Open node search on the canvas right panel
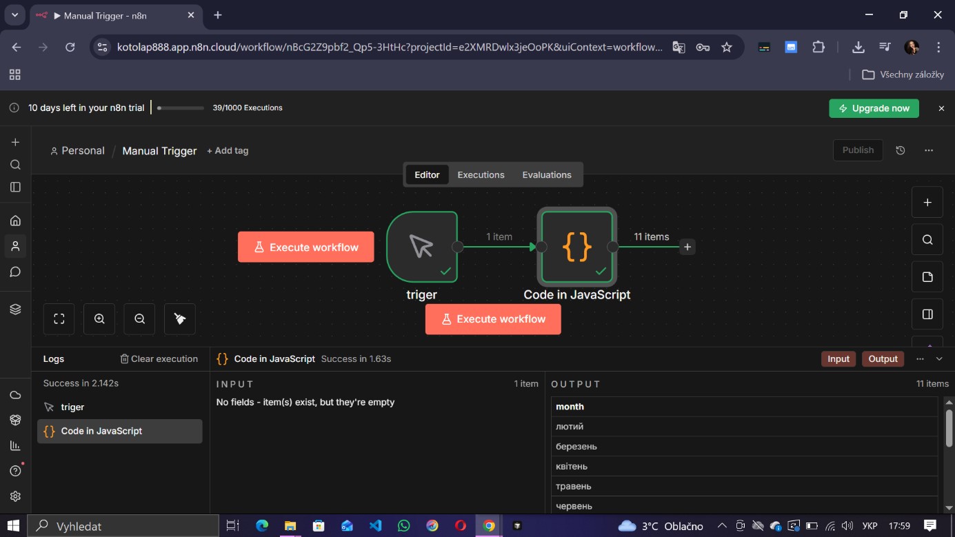The width and height of the screenshot is (955, 537). tap(927, 239)
